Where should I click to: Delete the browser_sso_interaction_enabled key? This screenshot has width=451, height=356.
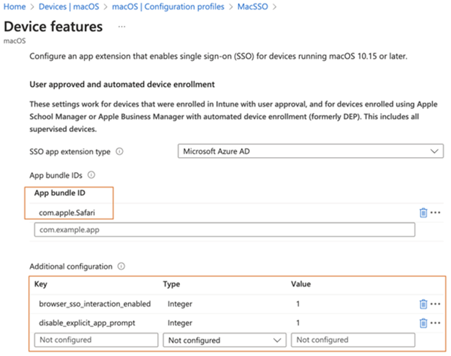pyautogui.click(x=423, y=304)
